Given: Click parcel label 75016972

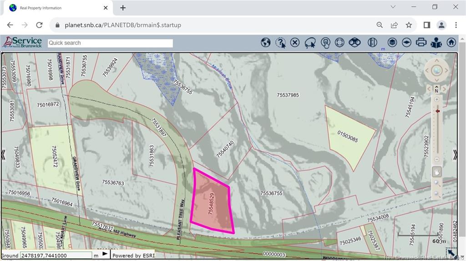Looking at the screenshot, I should 48,105.
